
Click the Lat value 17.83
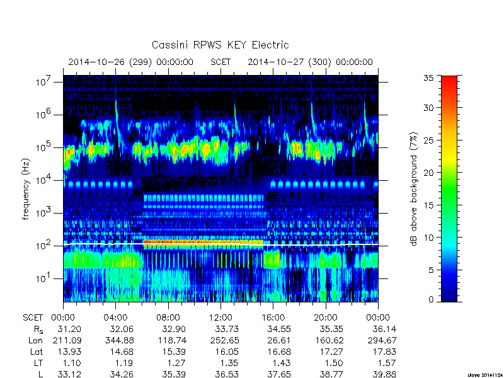click(x=384, y=352)
